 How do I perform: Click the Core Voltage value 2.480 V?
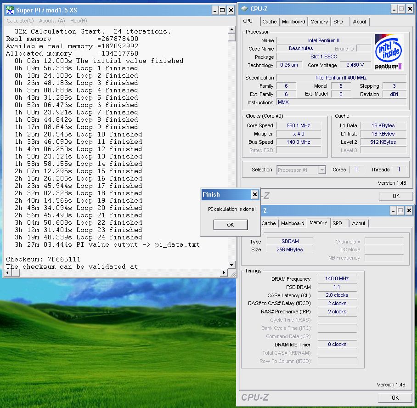click(x=355, y=65)
